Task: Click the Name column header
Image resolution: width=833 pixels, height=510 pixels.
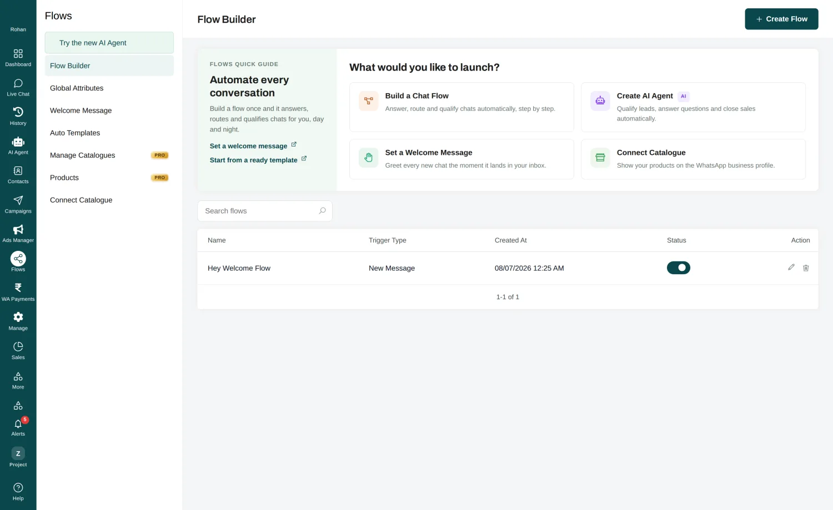Action: point(217,240)
